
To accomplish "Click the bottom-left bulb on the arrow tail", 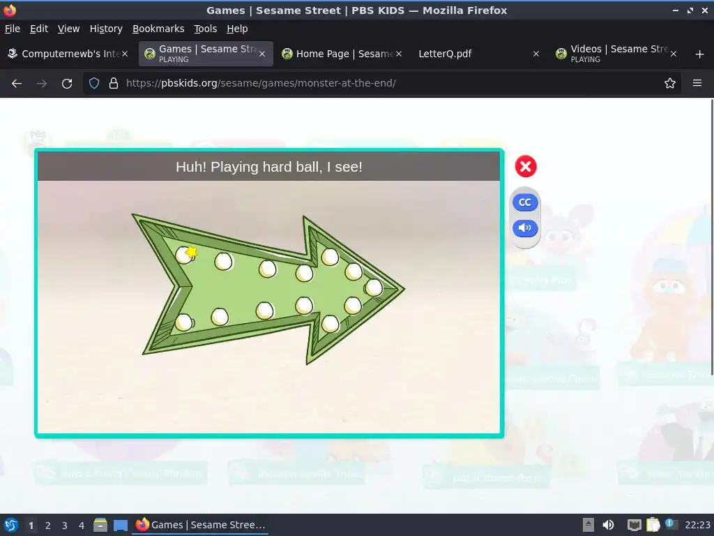I will (x=184, y=322).
